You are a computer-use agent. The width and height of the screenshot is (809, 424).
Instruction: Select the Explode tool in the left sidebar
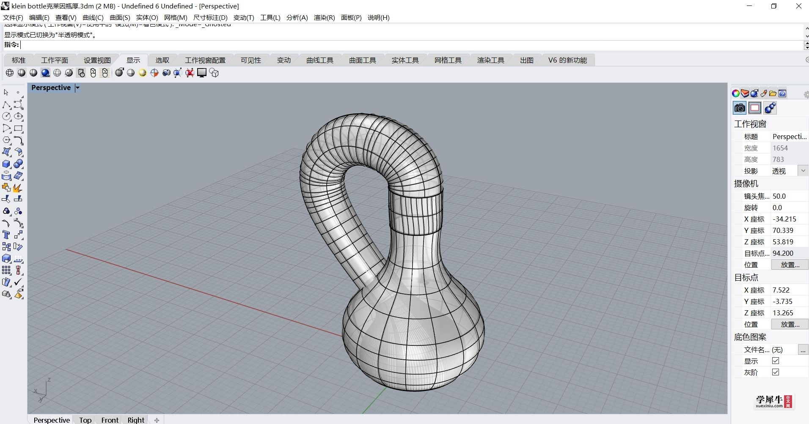pyautogui.click(x=18, y=188)
